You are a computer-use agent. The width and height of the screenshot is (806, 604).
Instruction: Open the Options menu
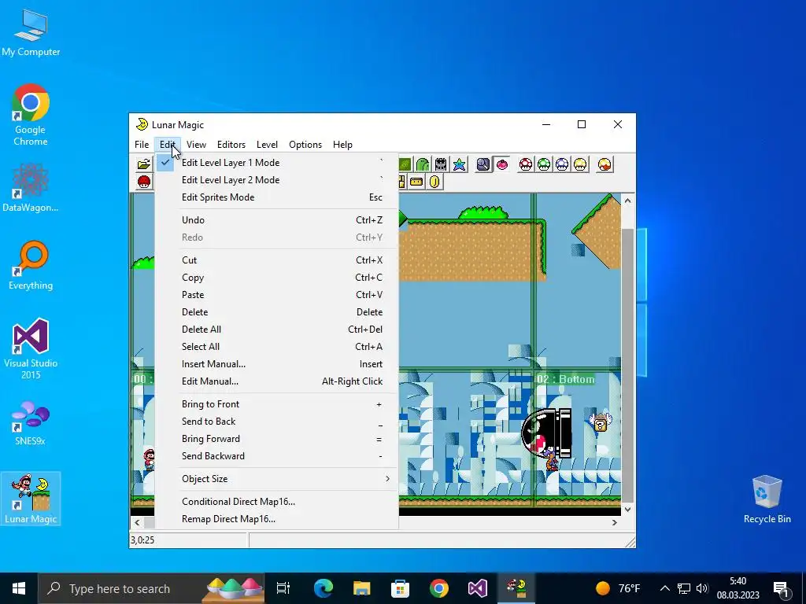(x=305, y=145)
